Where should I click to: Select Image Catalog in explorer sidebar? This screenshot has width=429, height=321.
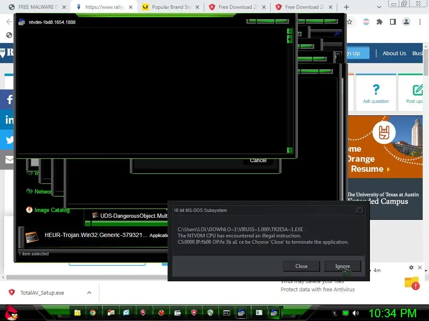pos(48,210)
